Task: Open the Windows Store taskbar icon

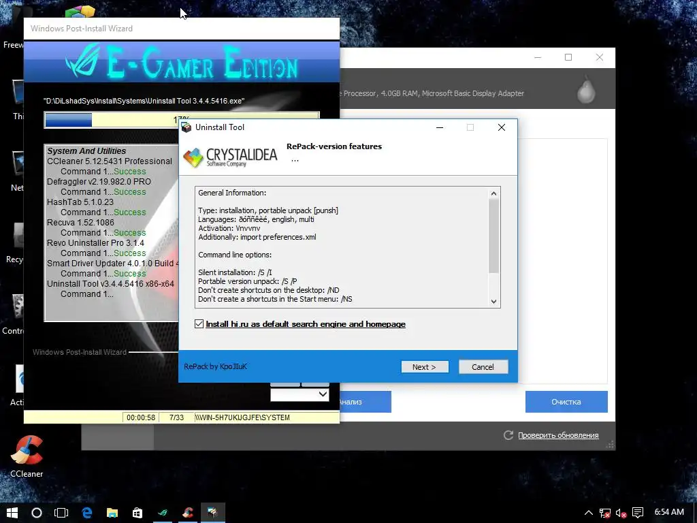Action: click(137, 512)
